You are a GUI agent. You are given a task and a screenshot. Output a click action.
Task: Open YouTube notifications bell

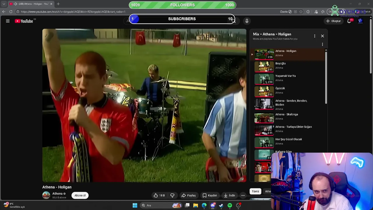click(349, 21)
